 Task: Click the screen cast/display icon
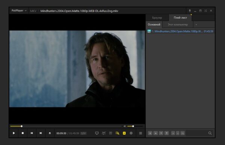click(x=97, y=133)
